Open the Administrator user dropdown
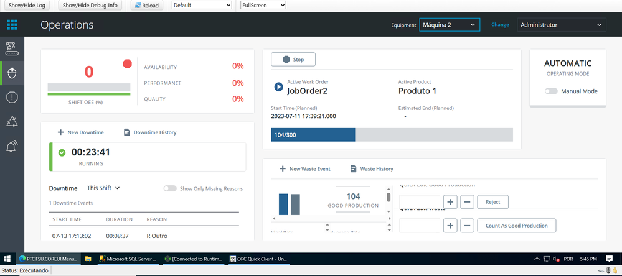 (562, 25)
